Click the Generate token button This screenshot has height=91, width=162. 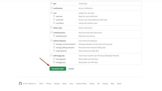tap(58, 69)
